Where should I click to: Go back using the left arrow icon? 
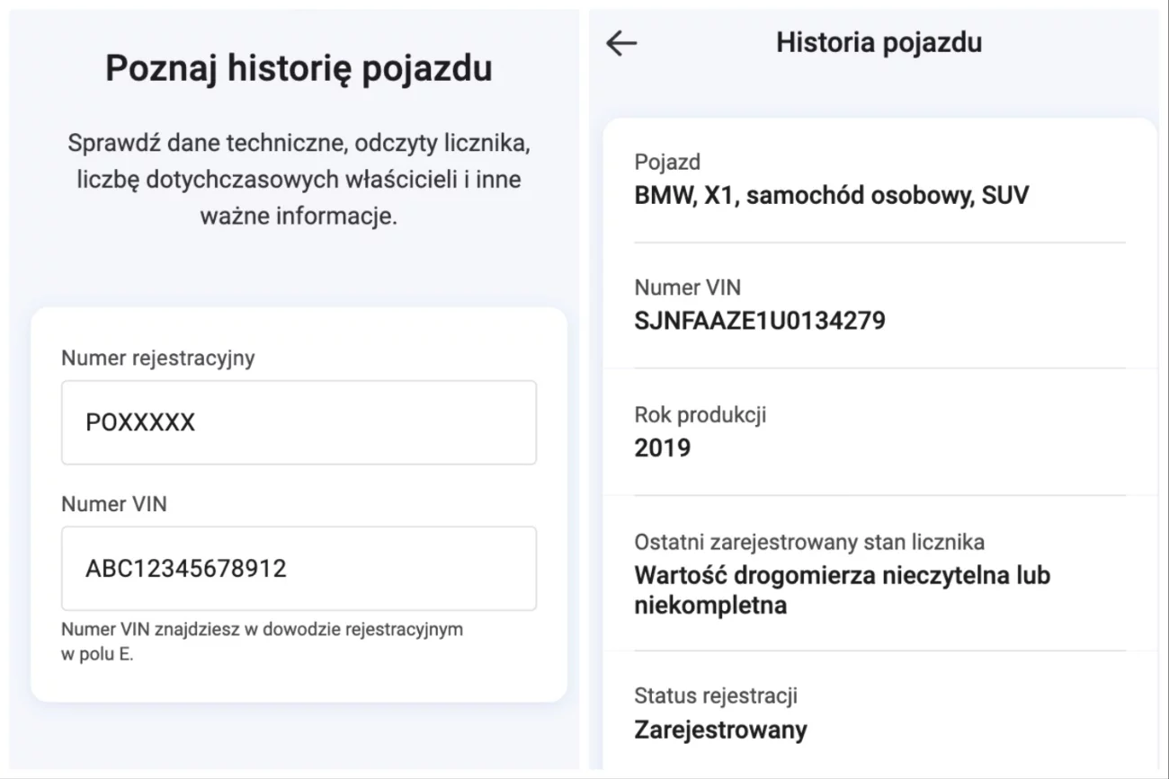621,43
